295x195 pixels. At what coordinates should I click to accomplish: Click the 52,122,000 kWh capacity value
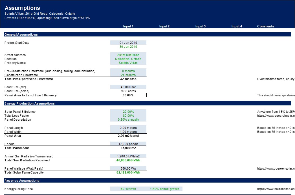coord(128,172)
